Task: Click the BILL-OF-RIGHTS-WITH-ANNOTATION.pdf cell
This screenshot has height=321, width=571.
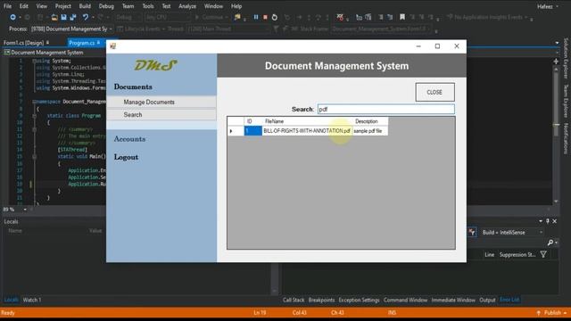Action: (x=307, y=131)
